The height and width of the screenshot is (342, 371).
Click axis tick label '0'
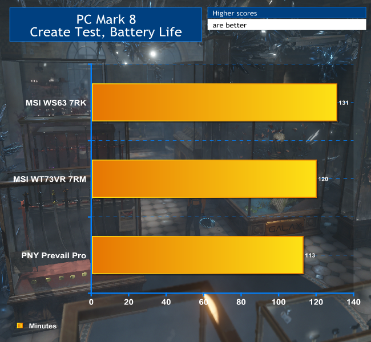click(x=91, y=302)
